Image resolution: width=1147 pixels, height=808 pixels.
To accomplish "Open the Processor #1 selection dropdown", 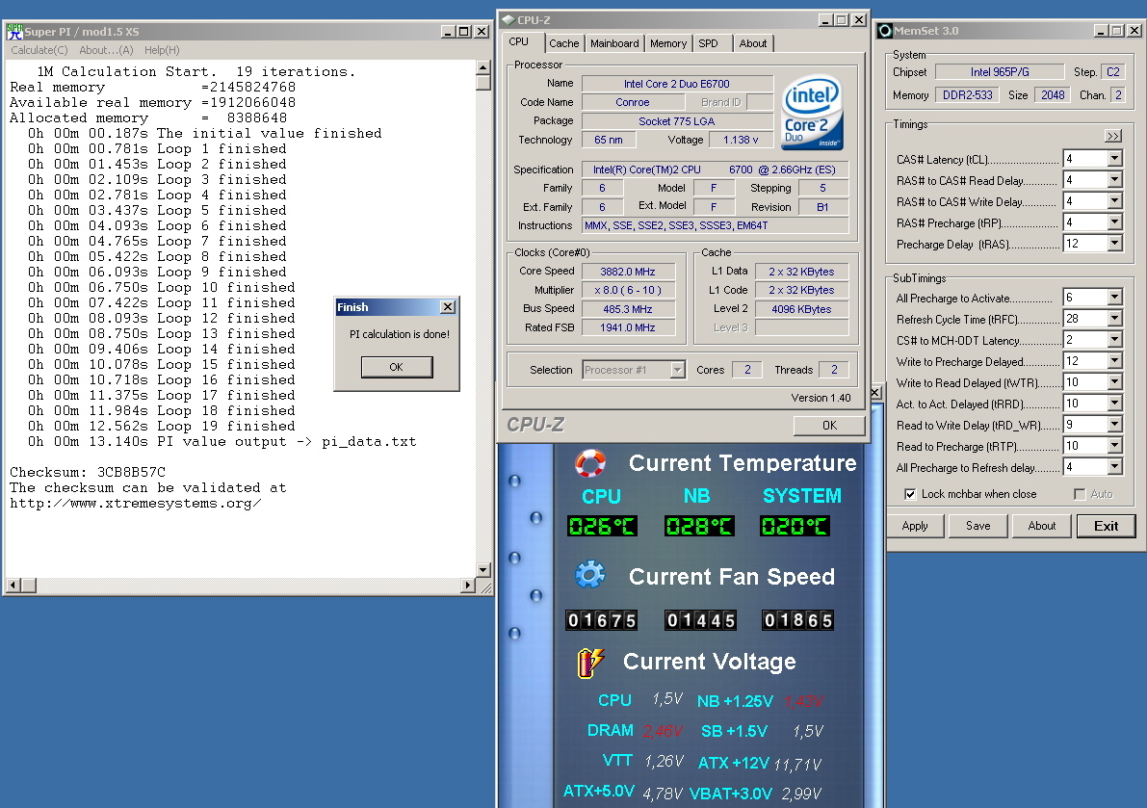I will 677,370.
